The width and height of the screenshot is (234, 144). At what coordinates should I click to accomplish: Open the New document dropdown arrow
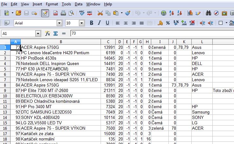12,13
